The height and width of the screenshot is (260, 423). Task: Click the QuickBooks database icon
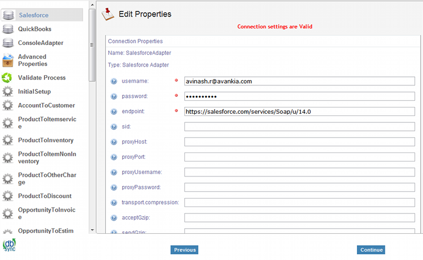point(8,29)
